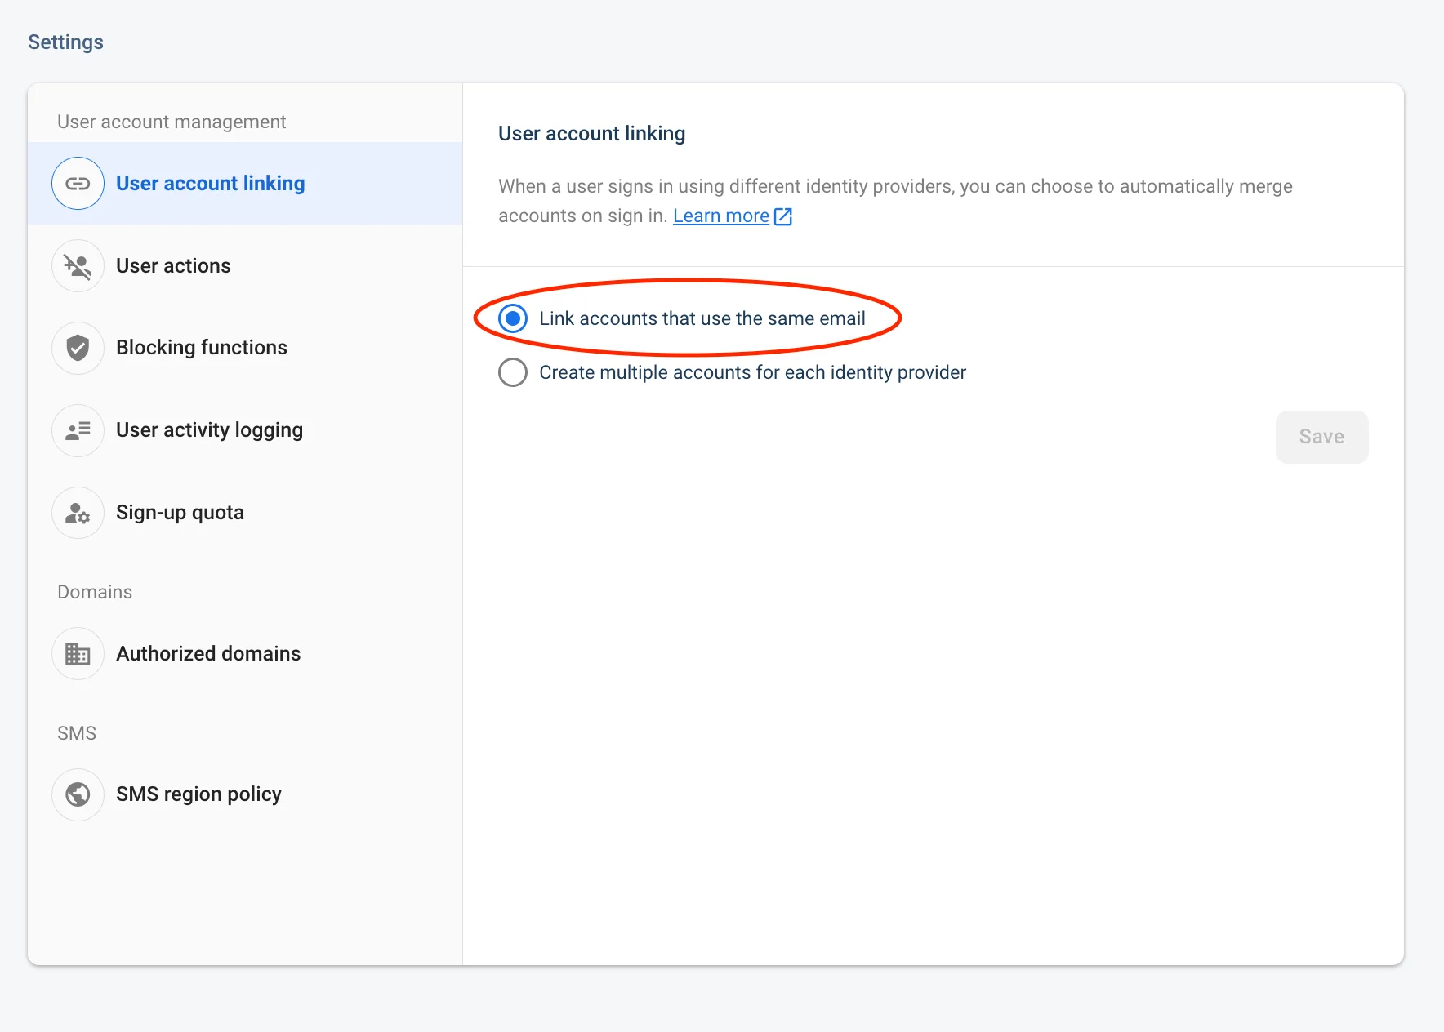1444x1032 pixels.
Task: Open SMS region policy settings
Action: (x=199, y=794)
